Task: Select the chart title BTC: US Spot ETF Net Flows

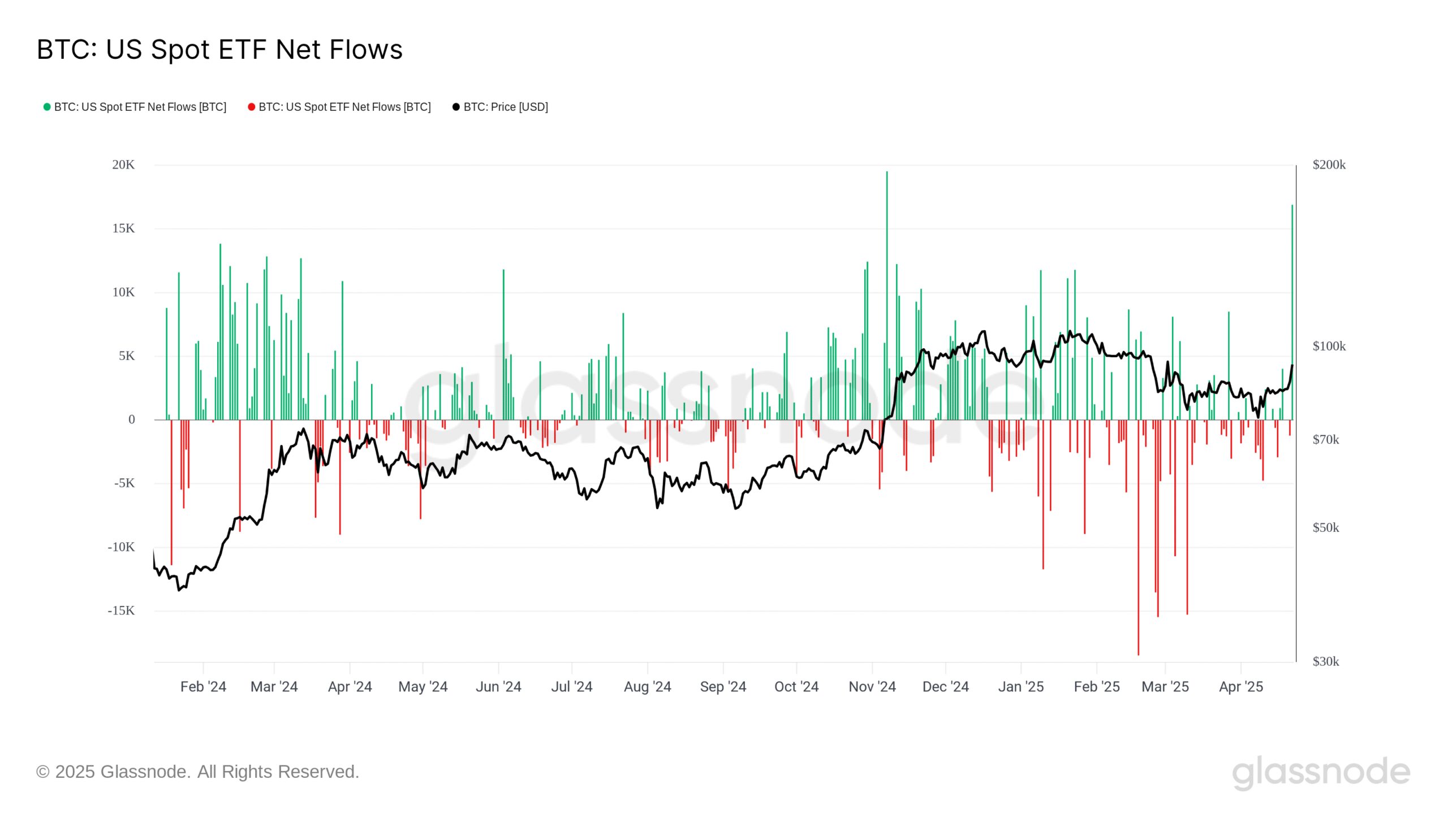Action: pyautogui.click(x=219, y=50)
